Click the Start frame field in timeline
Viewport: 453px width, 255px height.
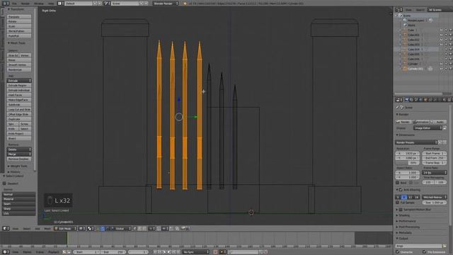[x=86, y=252]
